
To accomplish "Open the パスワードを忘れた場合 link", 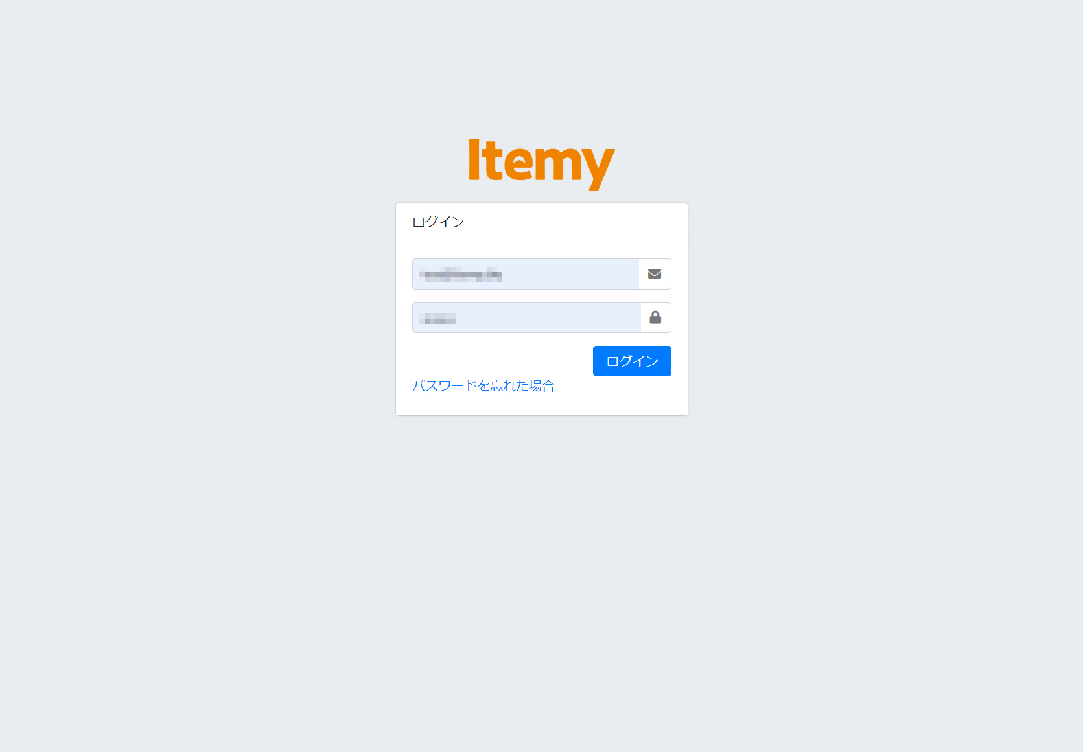I will pos(483,386).
